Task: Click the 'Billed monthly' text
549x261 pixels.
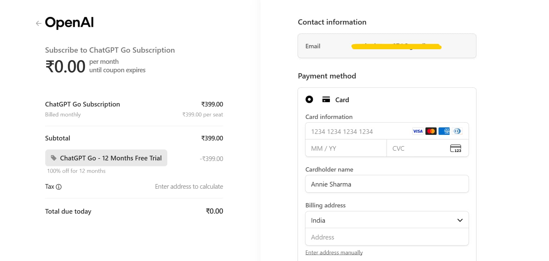Action: pyautogui.click(x=63, y=115)
